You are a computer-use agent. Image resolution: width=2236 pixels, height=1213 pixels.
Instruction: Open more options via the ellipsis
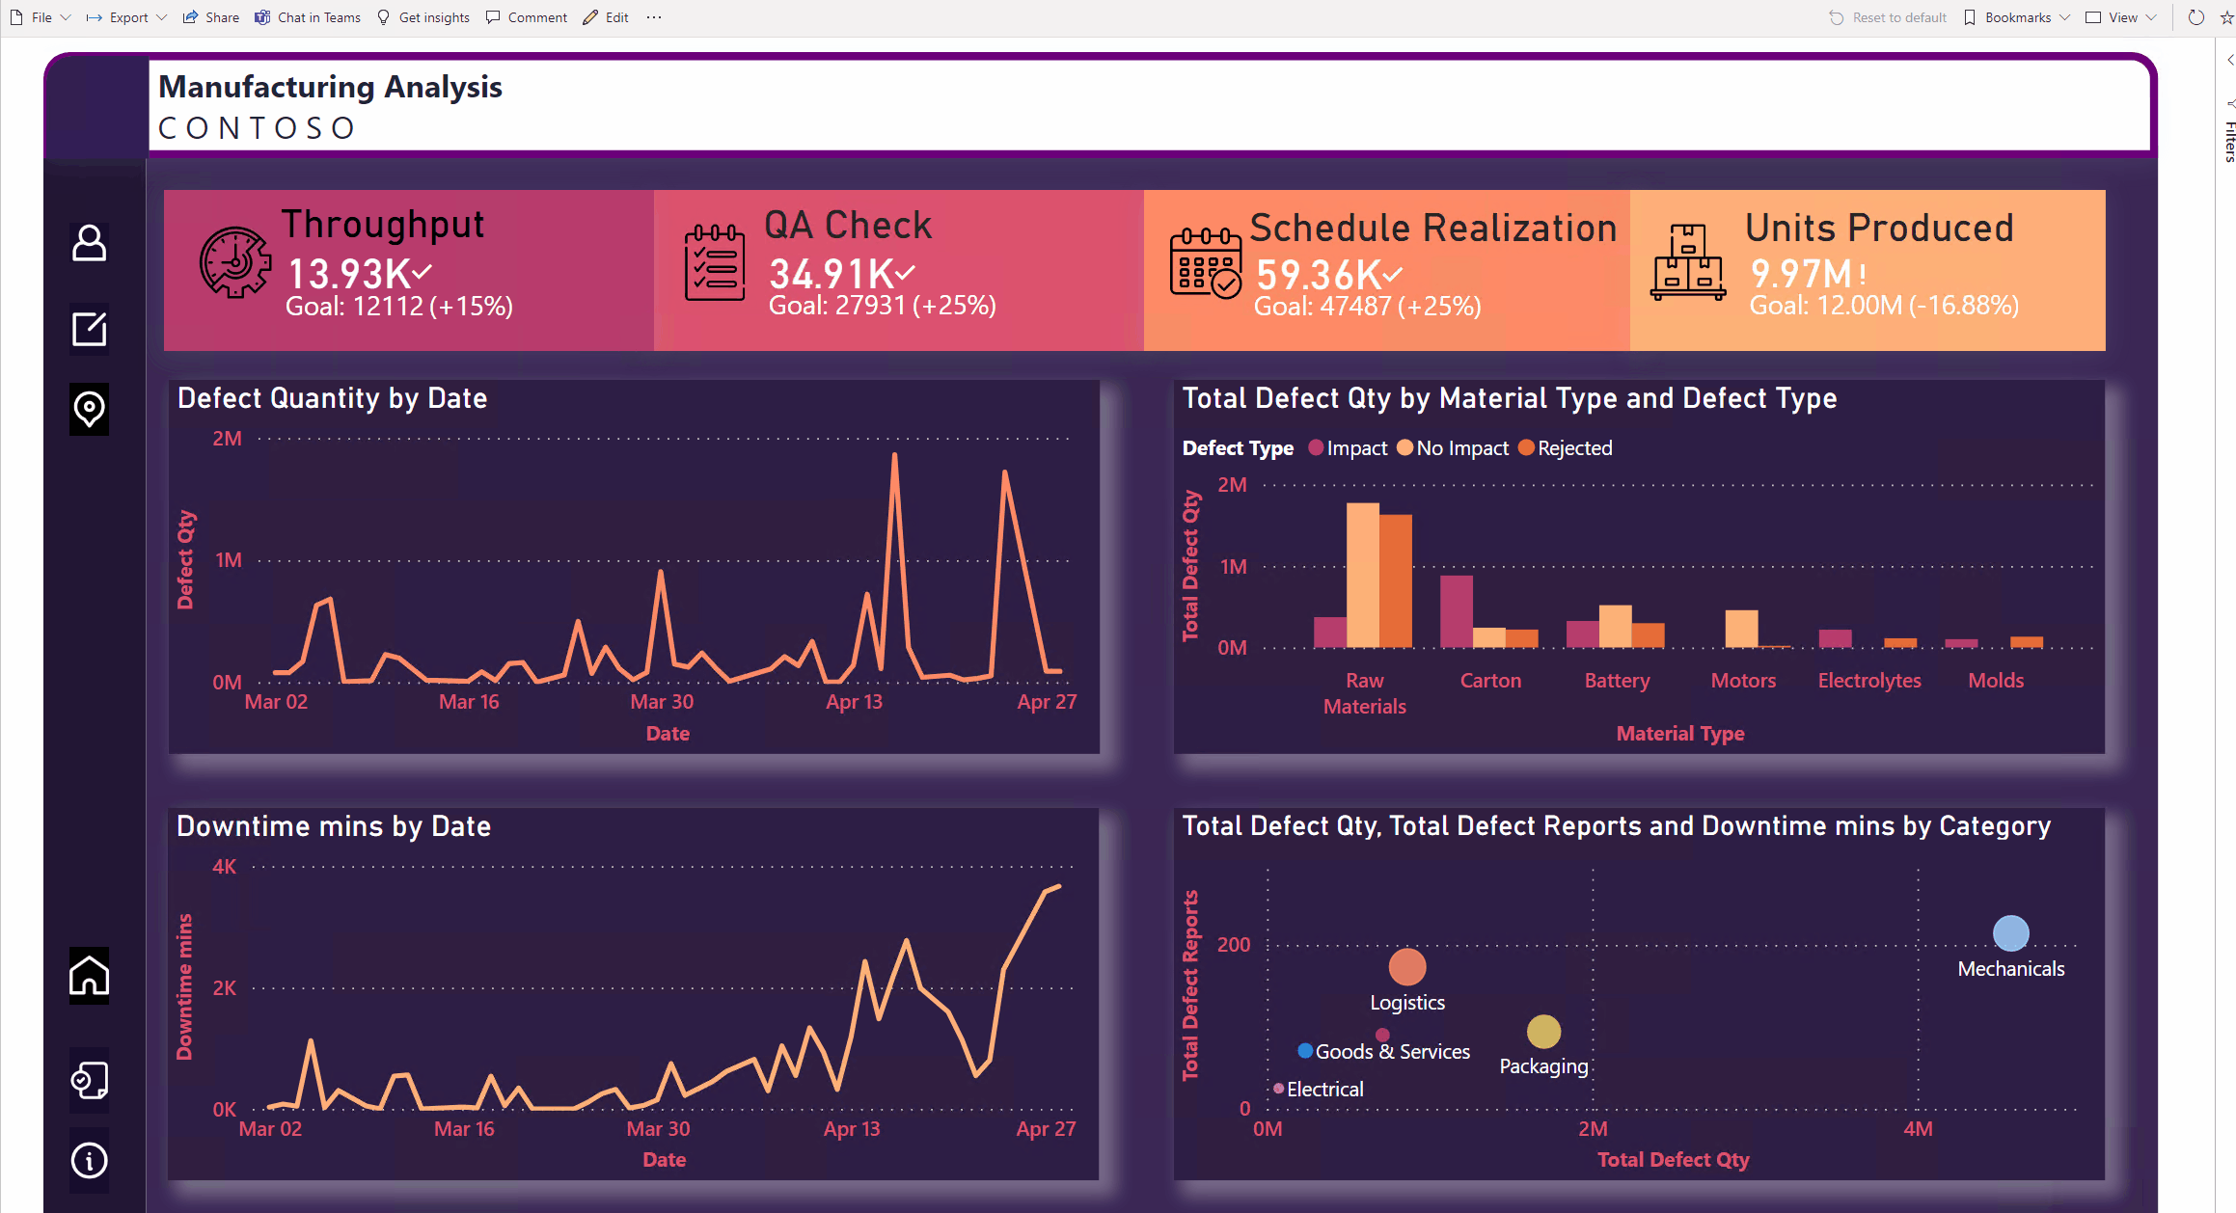pyautogui.click(x=653, y=16)
